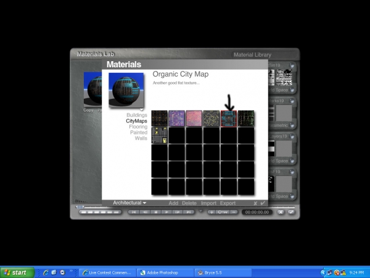Select the red-outlined Organic City Map thumbnail
Screen dimensions: 370x278
[229, 118]
